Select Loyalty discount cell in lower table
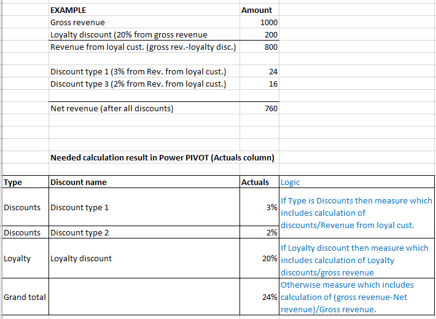 click(x=144, y=258)
